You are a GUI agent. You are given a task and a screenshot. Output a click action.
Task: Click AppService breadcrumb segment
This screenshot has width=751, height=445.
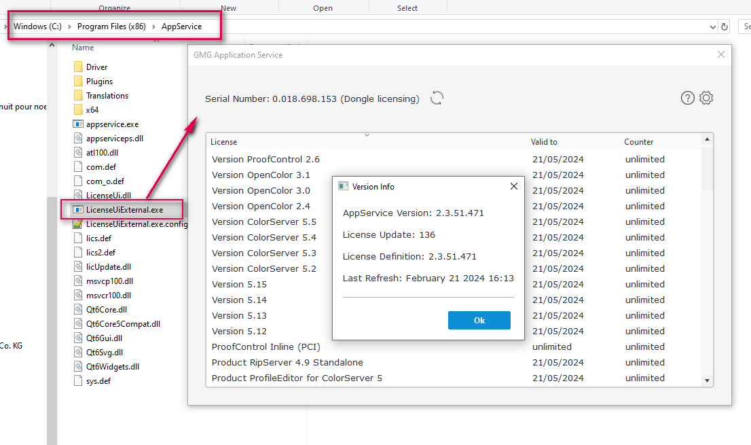[x=181, y=26]
